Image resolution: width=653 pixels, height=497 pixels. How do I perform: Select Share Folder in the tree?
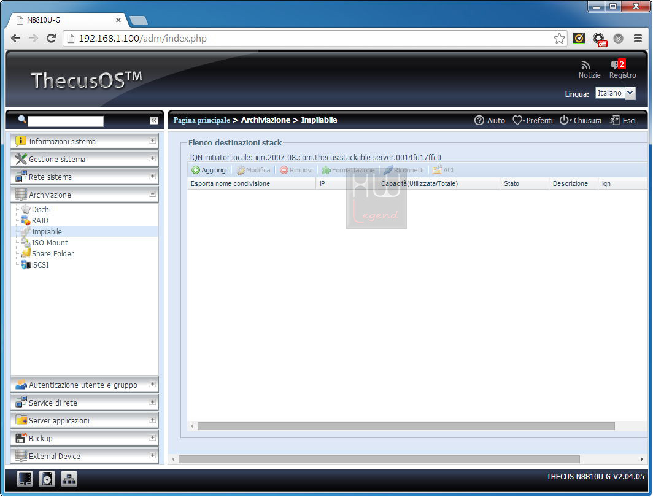(53, 253)
